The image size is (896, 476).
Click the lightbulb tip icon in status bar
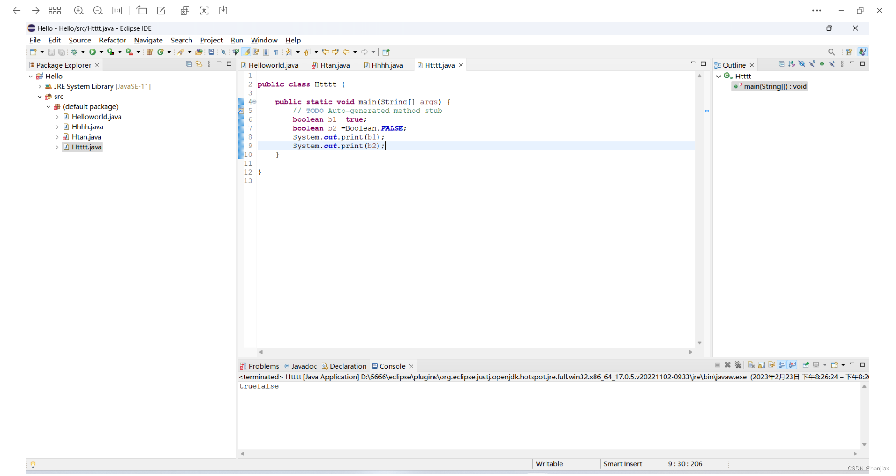coord(33,464)
